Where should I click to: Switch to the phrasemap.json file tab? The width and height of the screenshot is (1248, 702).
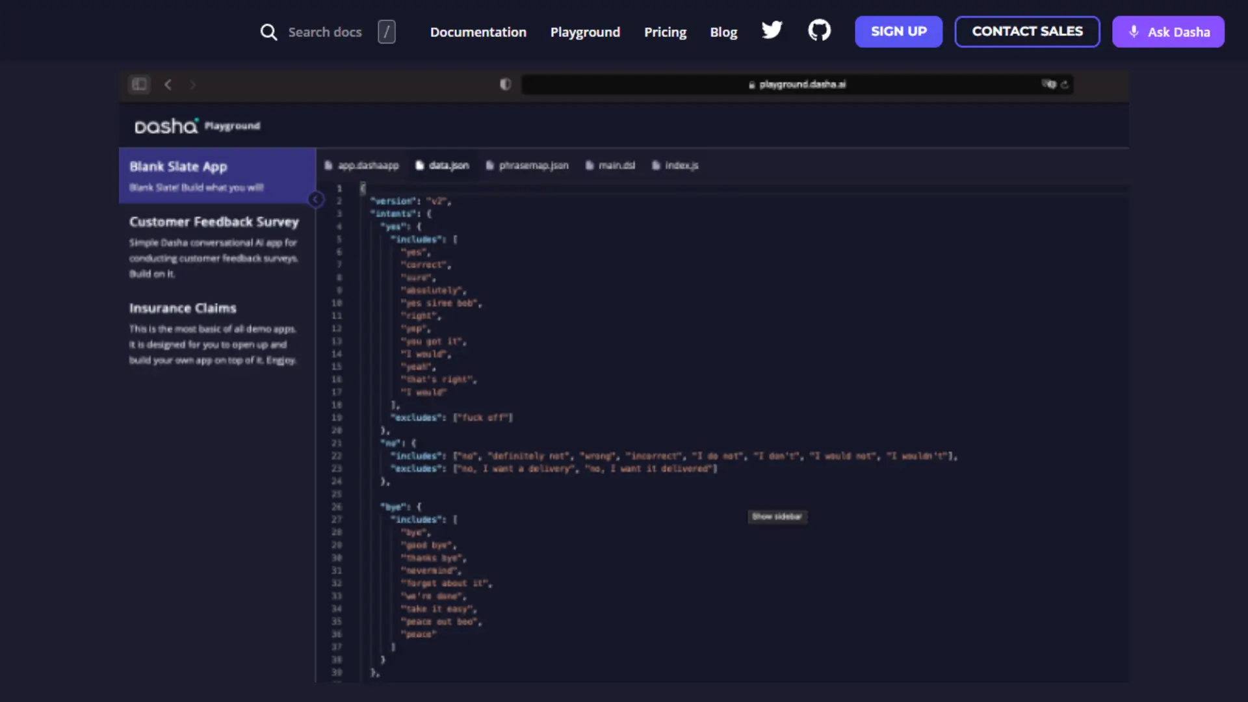click(527, 166)
